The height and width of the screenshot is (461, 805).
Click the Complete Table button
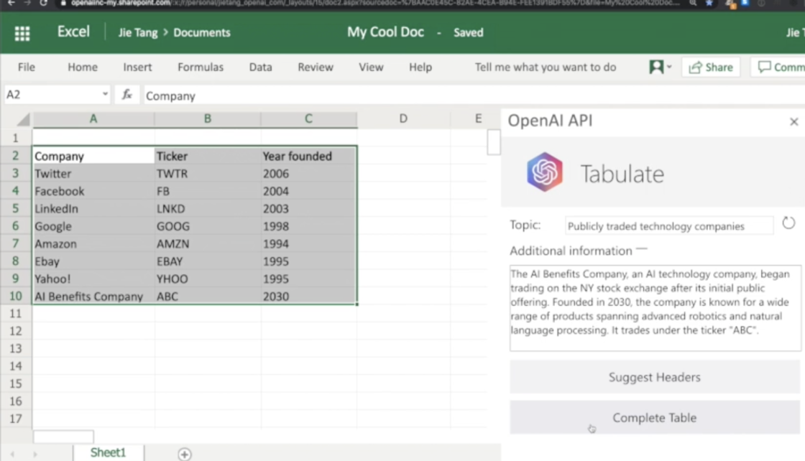tap(654, 417)
